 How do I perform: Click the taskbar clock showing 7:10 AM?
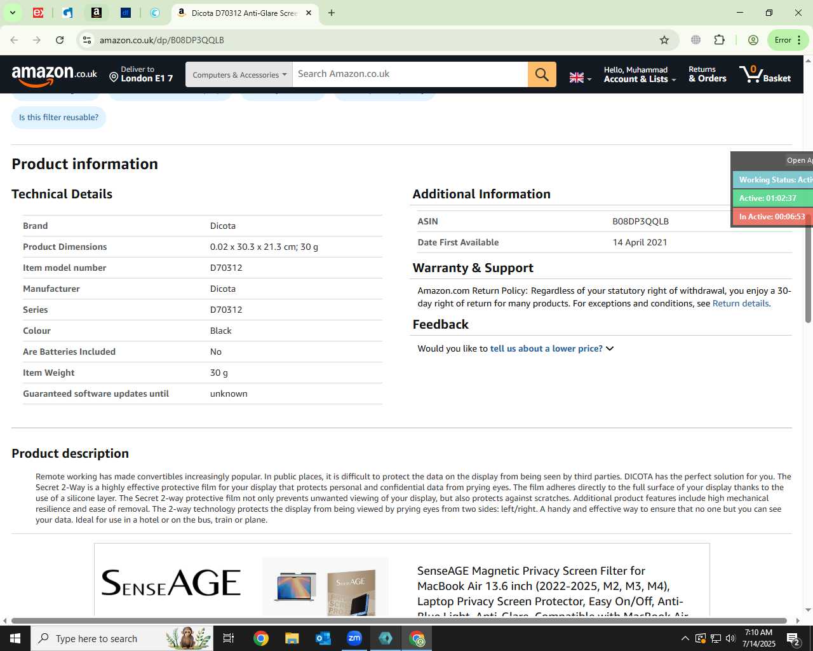tap(758, 638)
